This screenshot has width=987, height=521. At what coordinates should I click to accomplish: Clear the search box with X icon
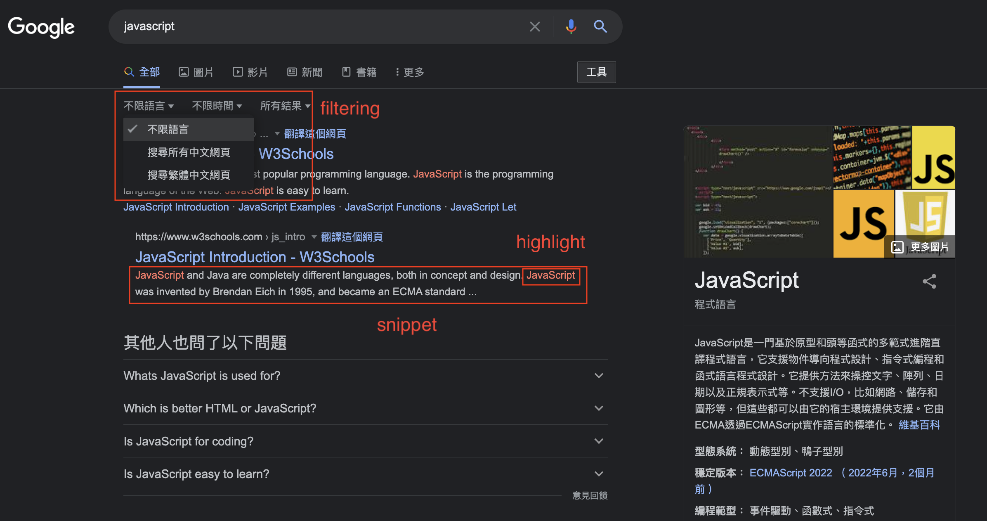pyautogui.click(x=535, y=27)
